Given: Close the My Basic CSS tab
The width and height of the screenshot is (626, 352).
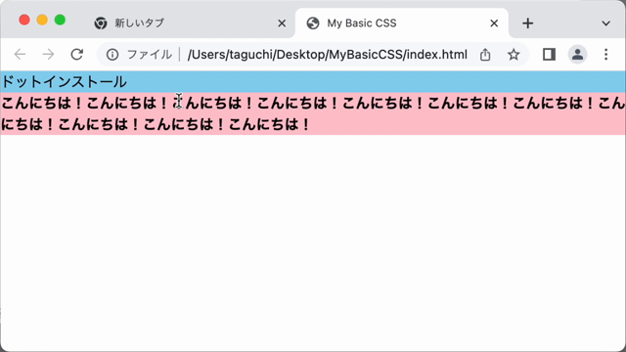Looking at the screenshot, I should tap(494, 23).
